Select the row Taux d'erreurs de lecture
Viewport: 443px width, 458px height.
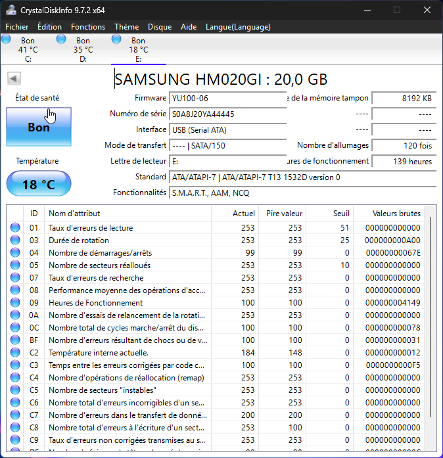[216, 227]
